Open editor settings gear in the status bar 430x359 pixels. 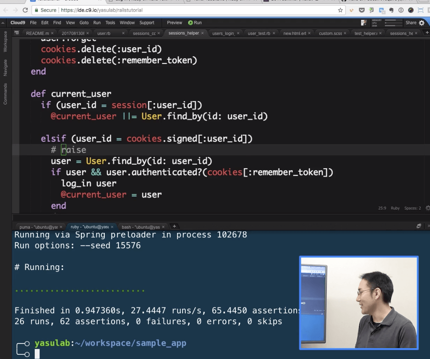(x=428, y=208)
